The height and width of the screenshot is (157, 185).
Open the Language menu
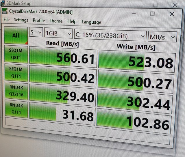point(91,22)
